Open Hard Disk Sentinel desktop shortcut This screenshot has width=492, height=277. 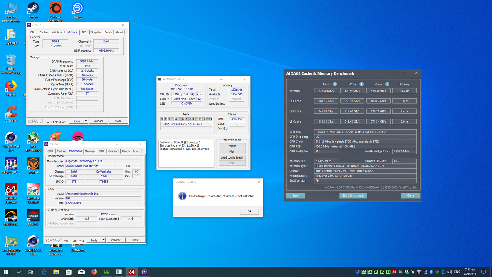33,193
